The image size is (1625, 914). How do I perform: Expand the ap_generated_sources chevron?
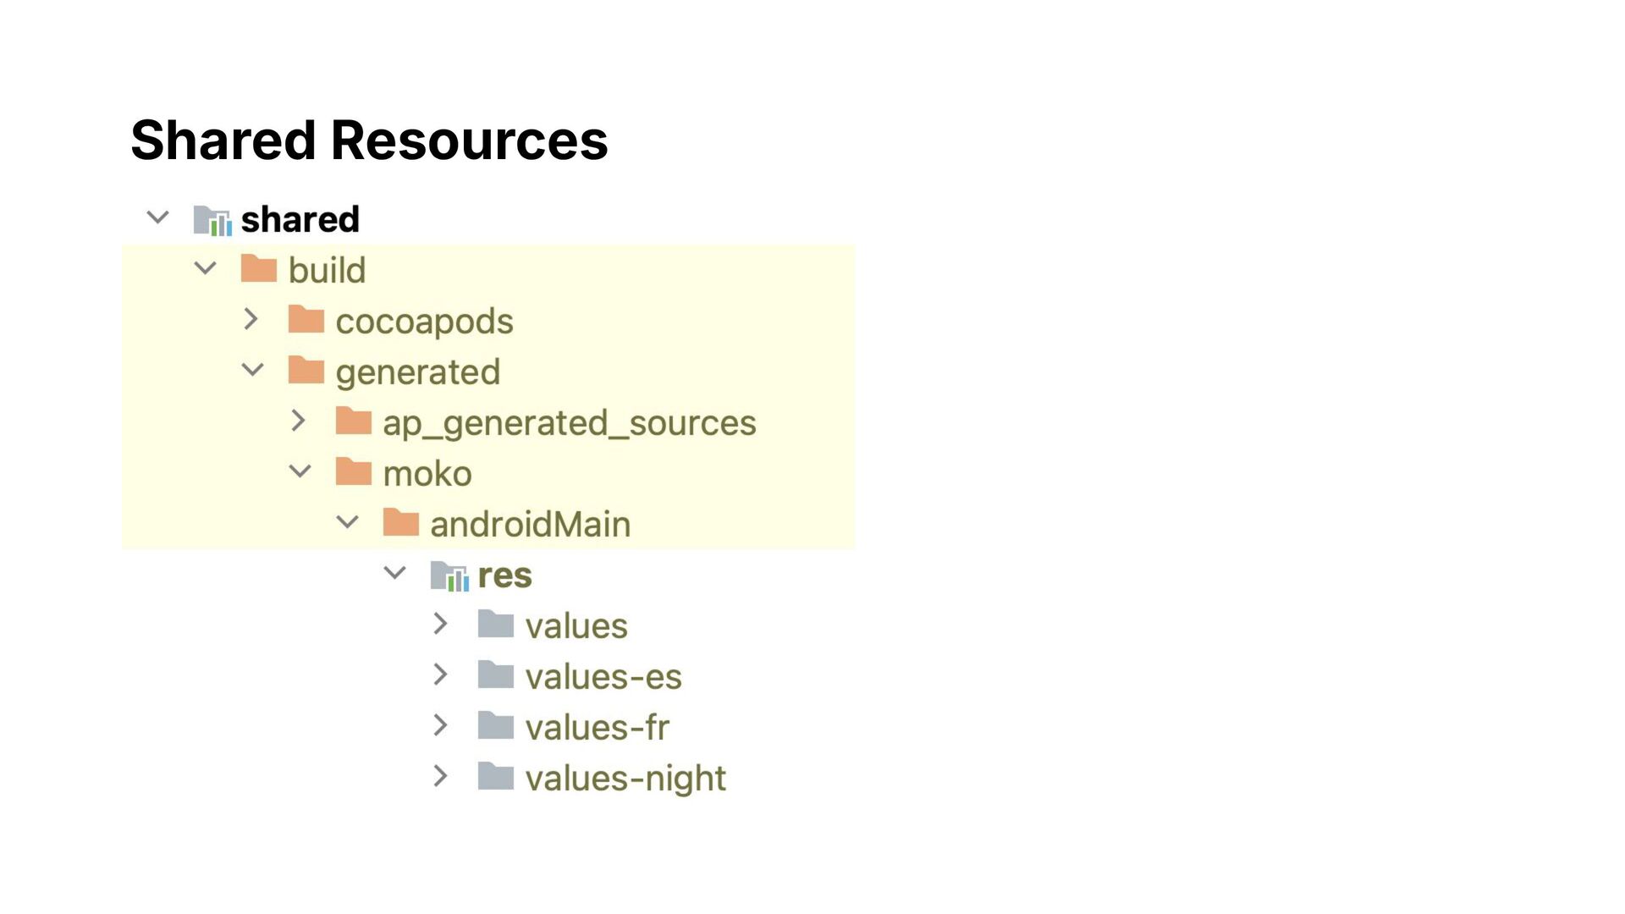pyautogui.click(x=298, y=421)
